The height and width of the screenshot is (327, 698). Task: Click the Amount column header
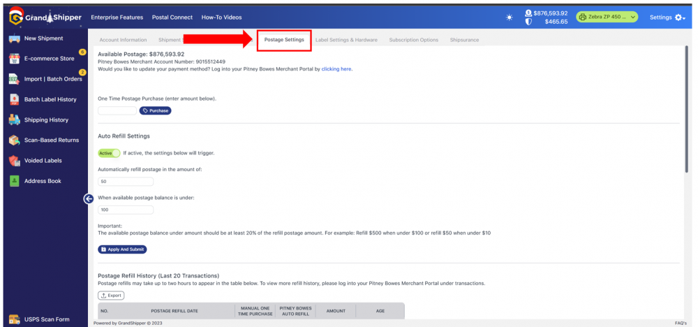coord(335,311)
